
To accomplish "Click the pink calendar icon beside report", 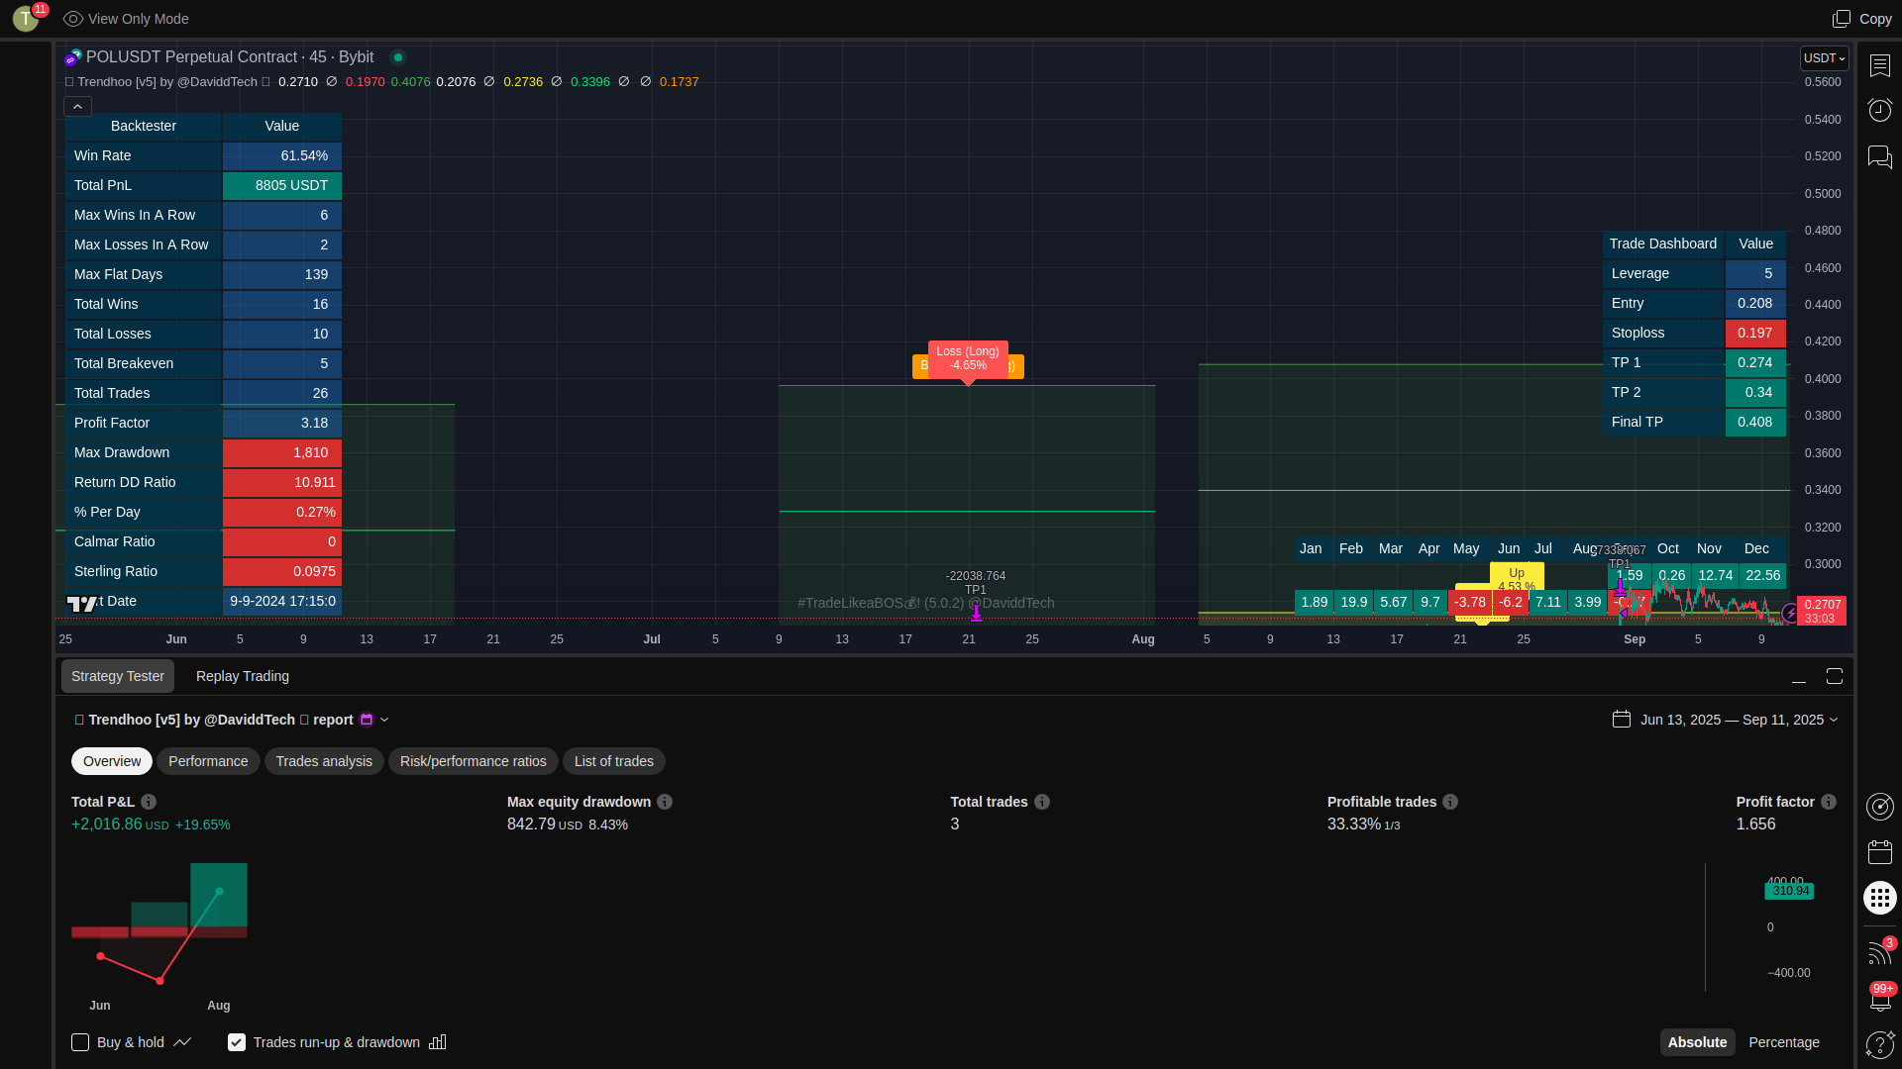I will [x=367, y=720].
